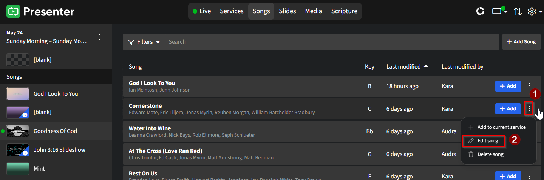Choose Add to current service

click(499, 127)
